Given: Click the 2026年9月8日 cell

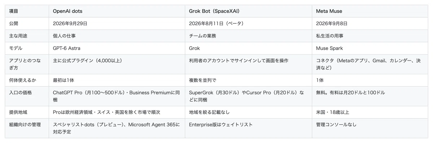Looking at the screenshot, I should [370, 23].
